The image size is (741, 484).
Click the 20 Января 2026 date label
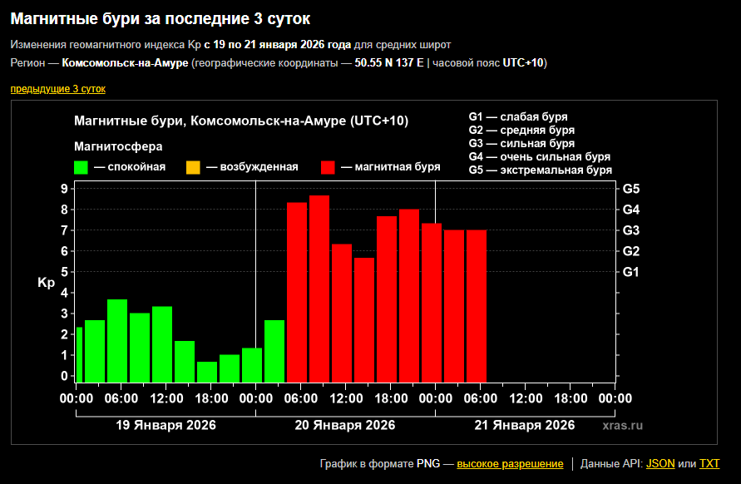[x=345, y=425]
